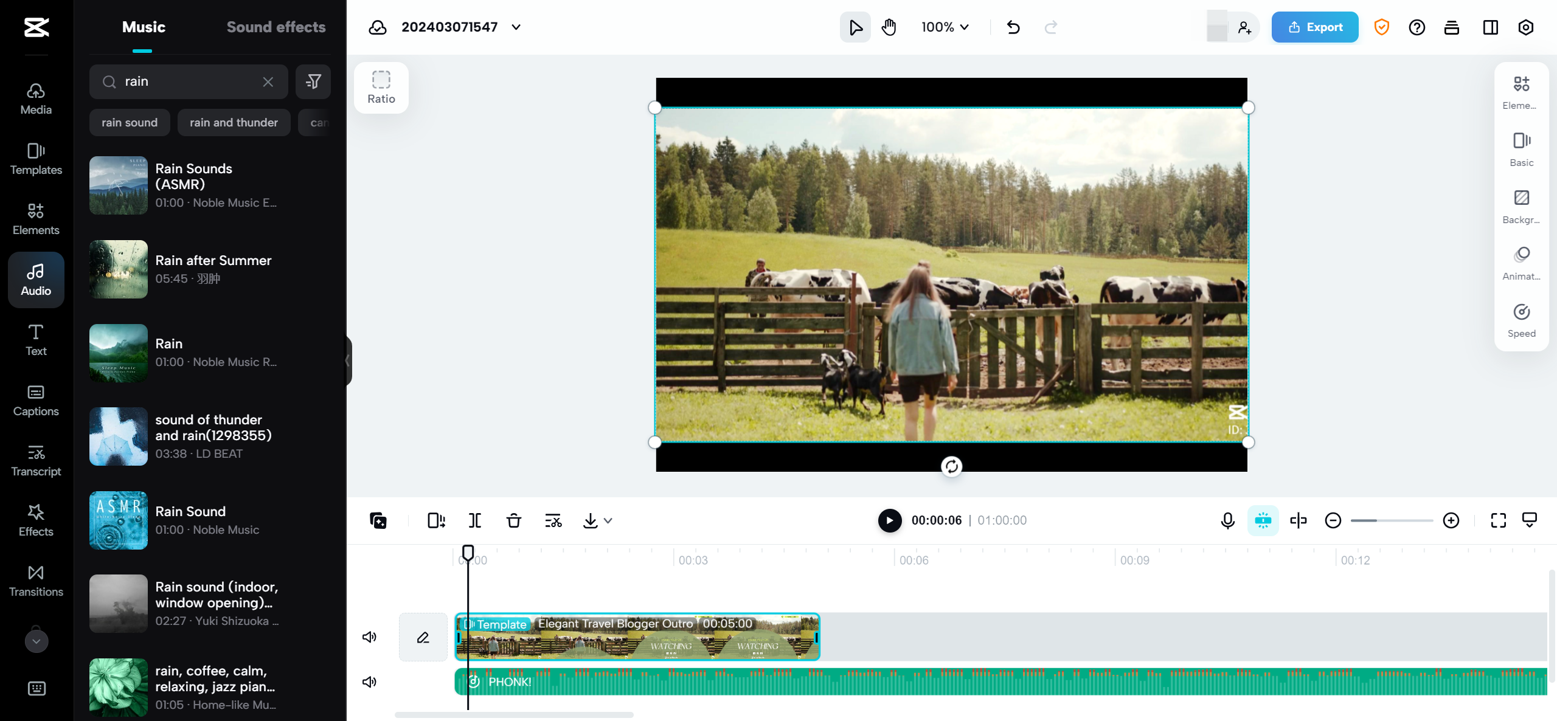Image resolution: width=1557 pixels, height=721 pixels.
Task: Toggle the pen/edit icon on timeline
Action: click(422, 636)
